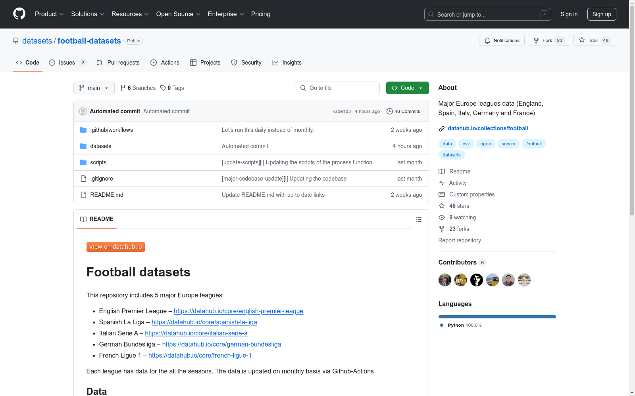The width and height of the screenshot is (635, 396).
Task: Open the commit author avatar
Action: tap(83, 111)
